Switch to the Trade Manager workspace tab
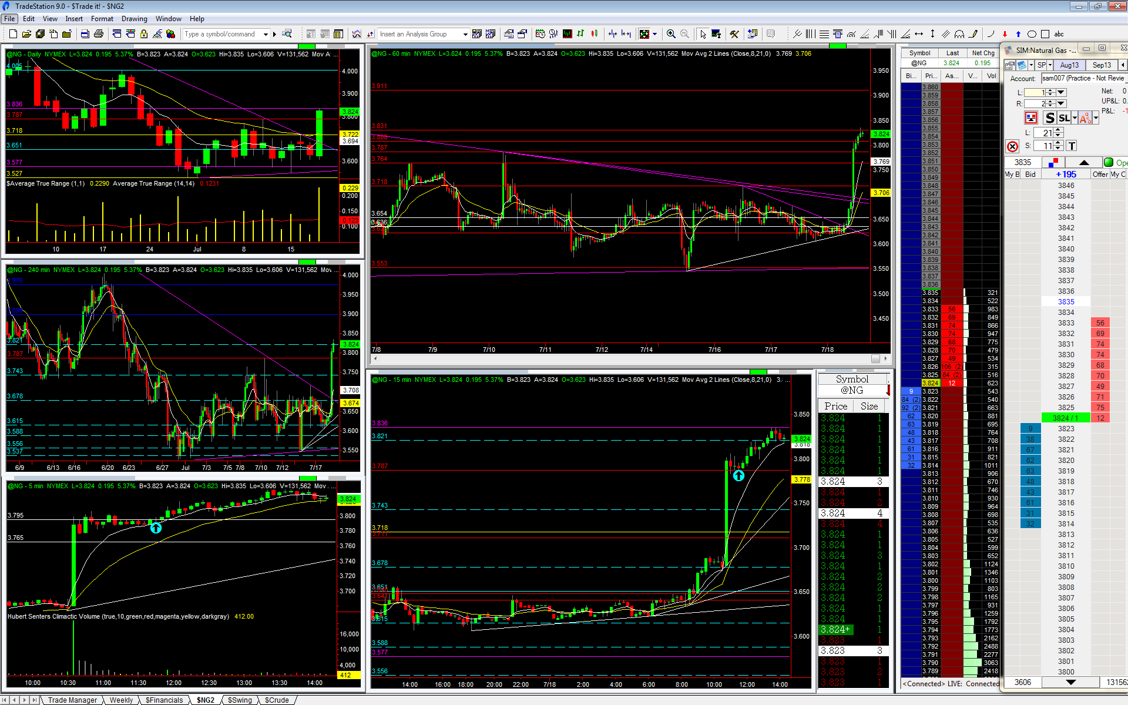 (72, 700)
